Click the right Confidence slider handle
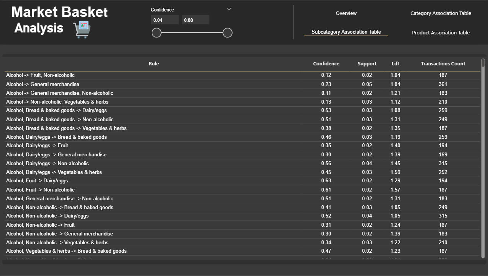This screenshot has height=276, width=488. (228, 33)
